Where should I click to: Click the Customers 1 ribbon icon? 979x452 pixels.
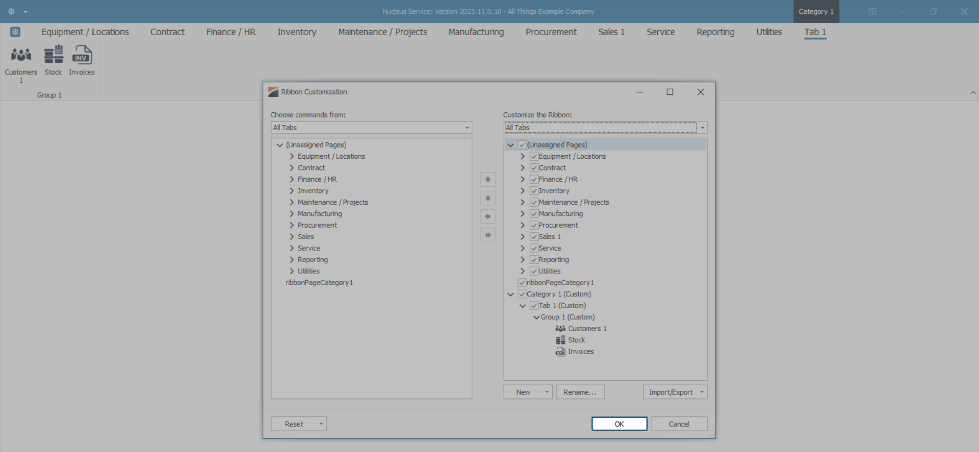coord(21,64)
